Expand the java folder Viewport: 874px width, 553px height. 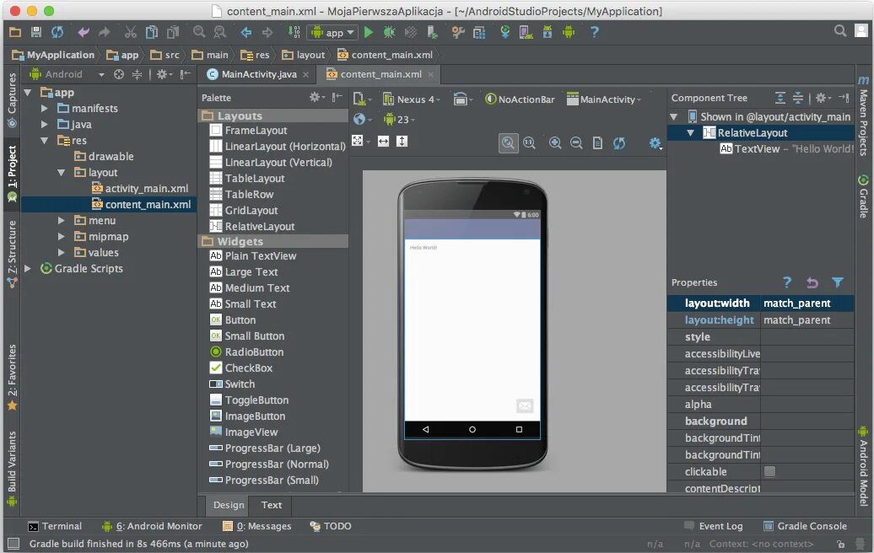point(45,125)
